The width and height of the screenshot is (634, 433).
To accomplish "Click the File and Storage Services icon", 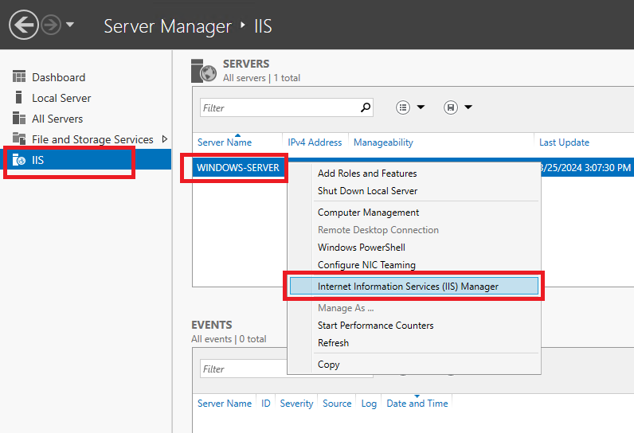I will 18,138.
